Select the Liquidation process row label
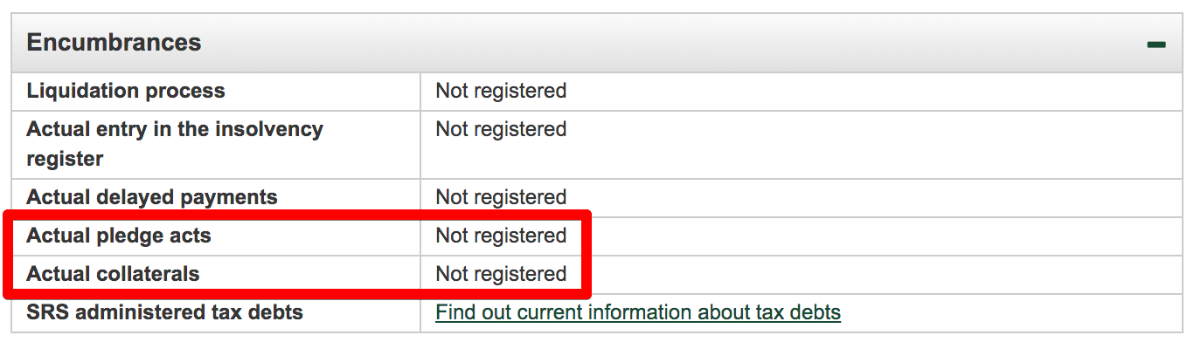The image size is (1194, 342). click(x=126, y=91)
